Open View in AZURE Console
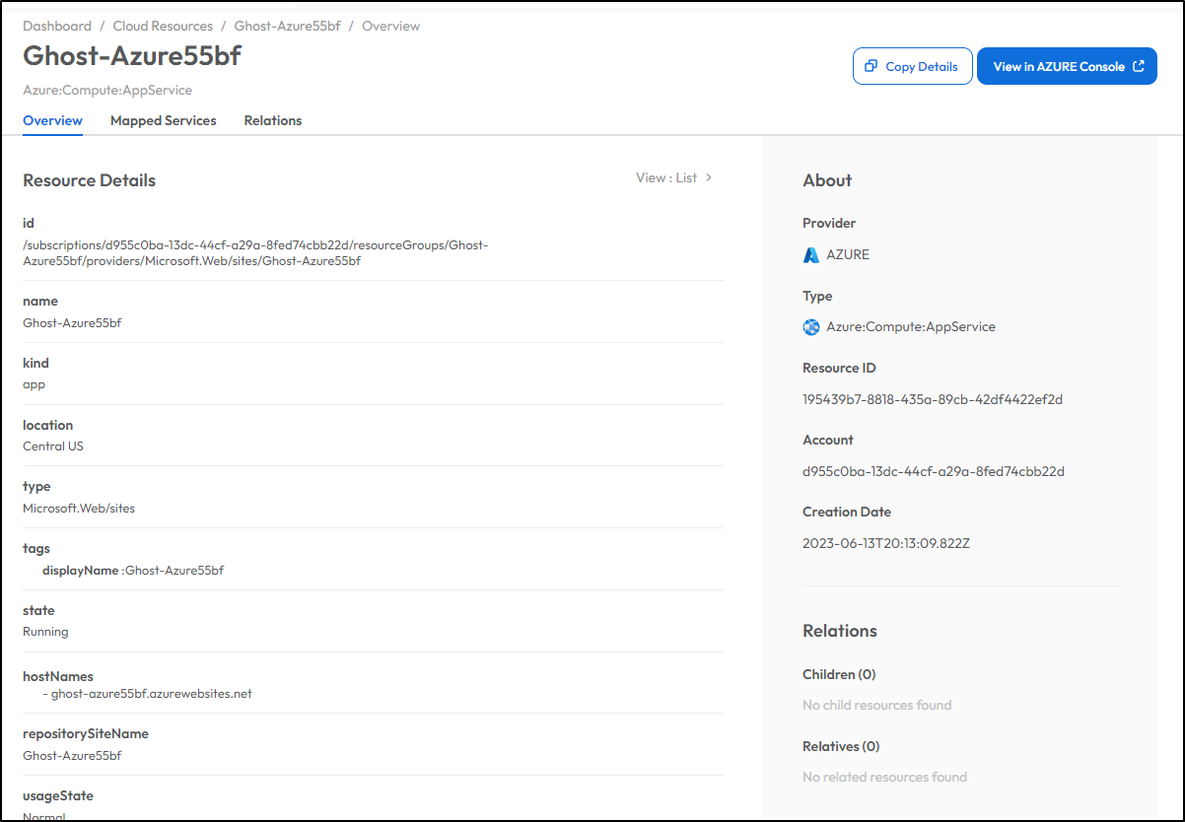The image size is (1185, 822). 1067,66
